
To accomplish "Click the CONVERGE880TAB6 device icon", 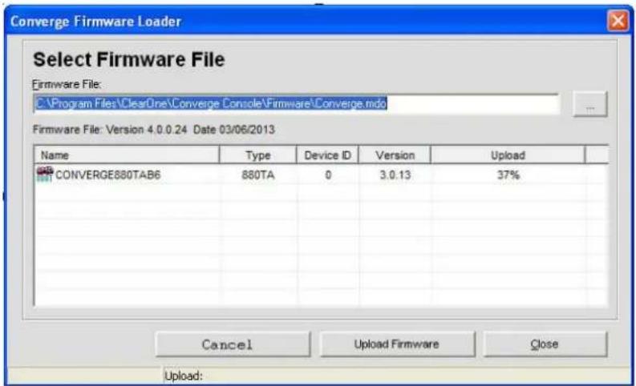I will click(x=45, y=175).
